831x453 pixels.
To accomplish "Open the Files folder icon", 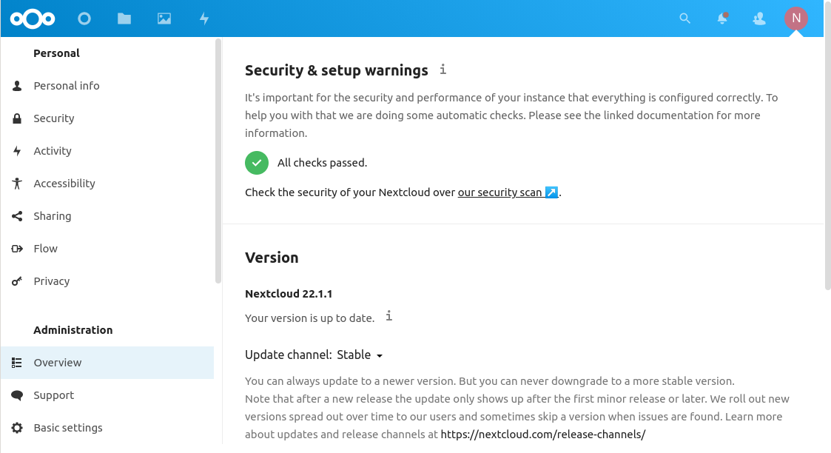I will click(x=124, y=19).
